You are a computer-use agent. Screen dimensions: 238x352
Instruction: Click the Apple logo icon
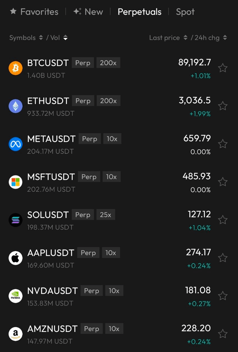[x=15, y=258]
